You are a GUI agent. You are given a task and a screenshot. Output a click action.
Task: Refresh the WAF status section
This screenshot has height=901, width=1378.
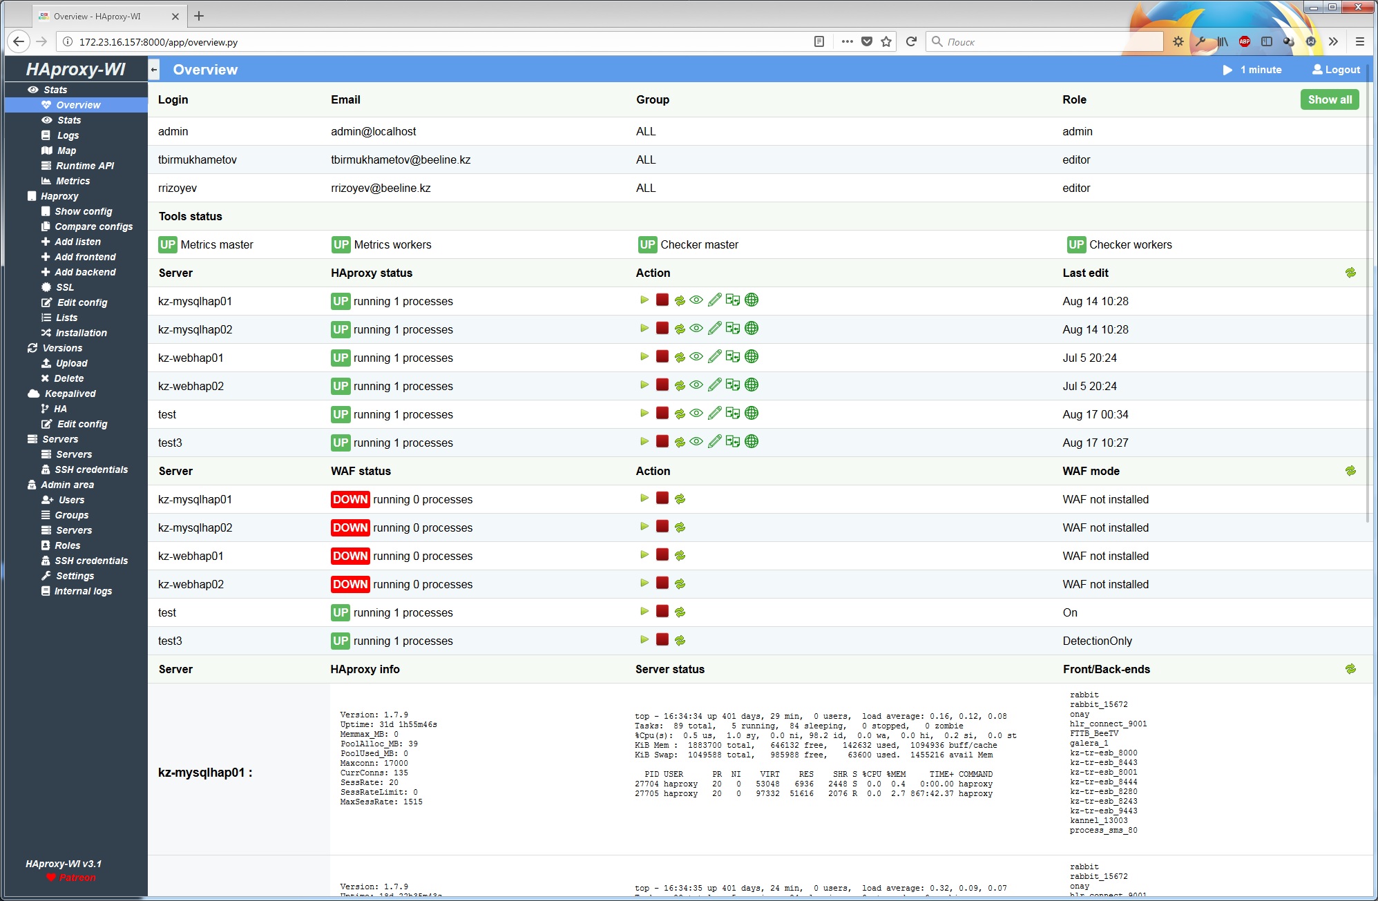point(1350,471)
